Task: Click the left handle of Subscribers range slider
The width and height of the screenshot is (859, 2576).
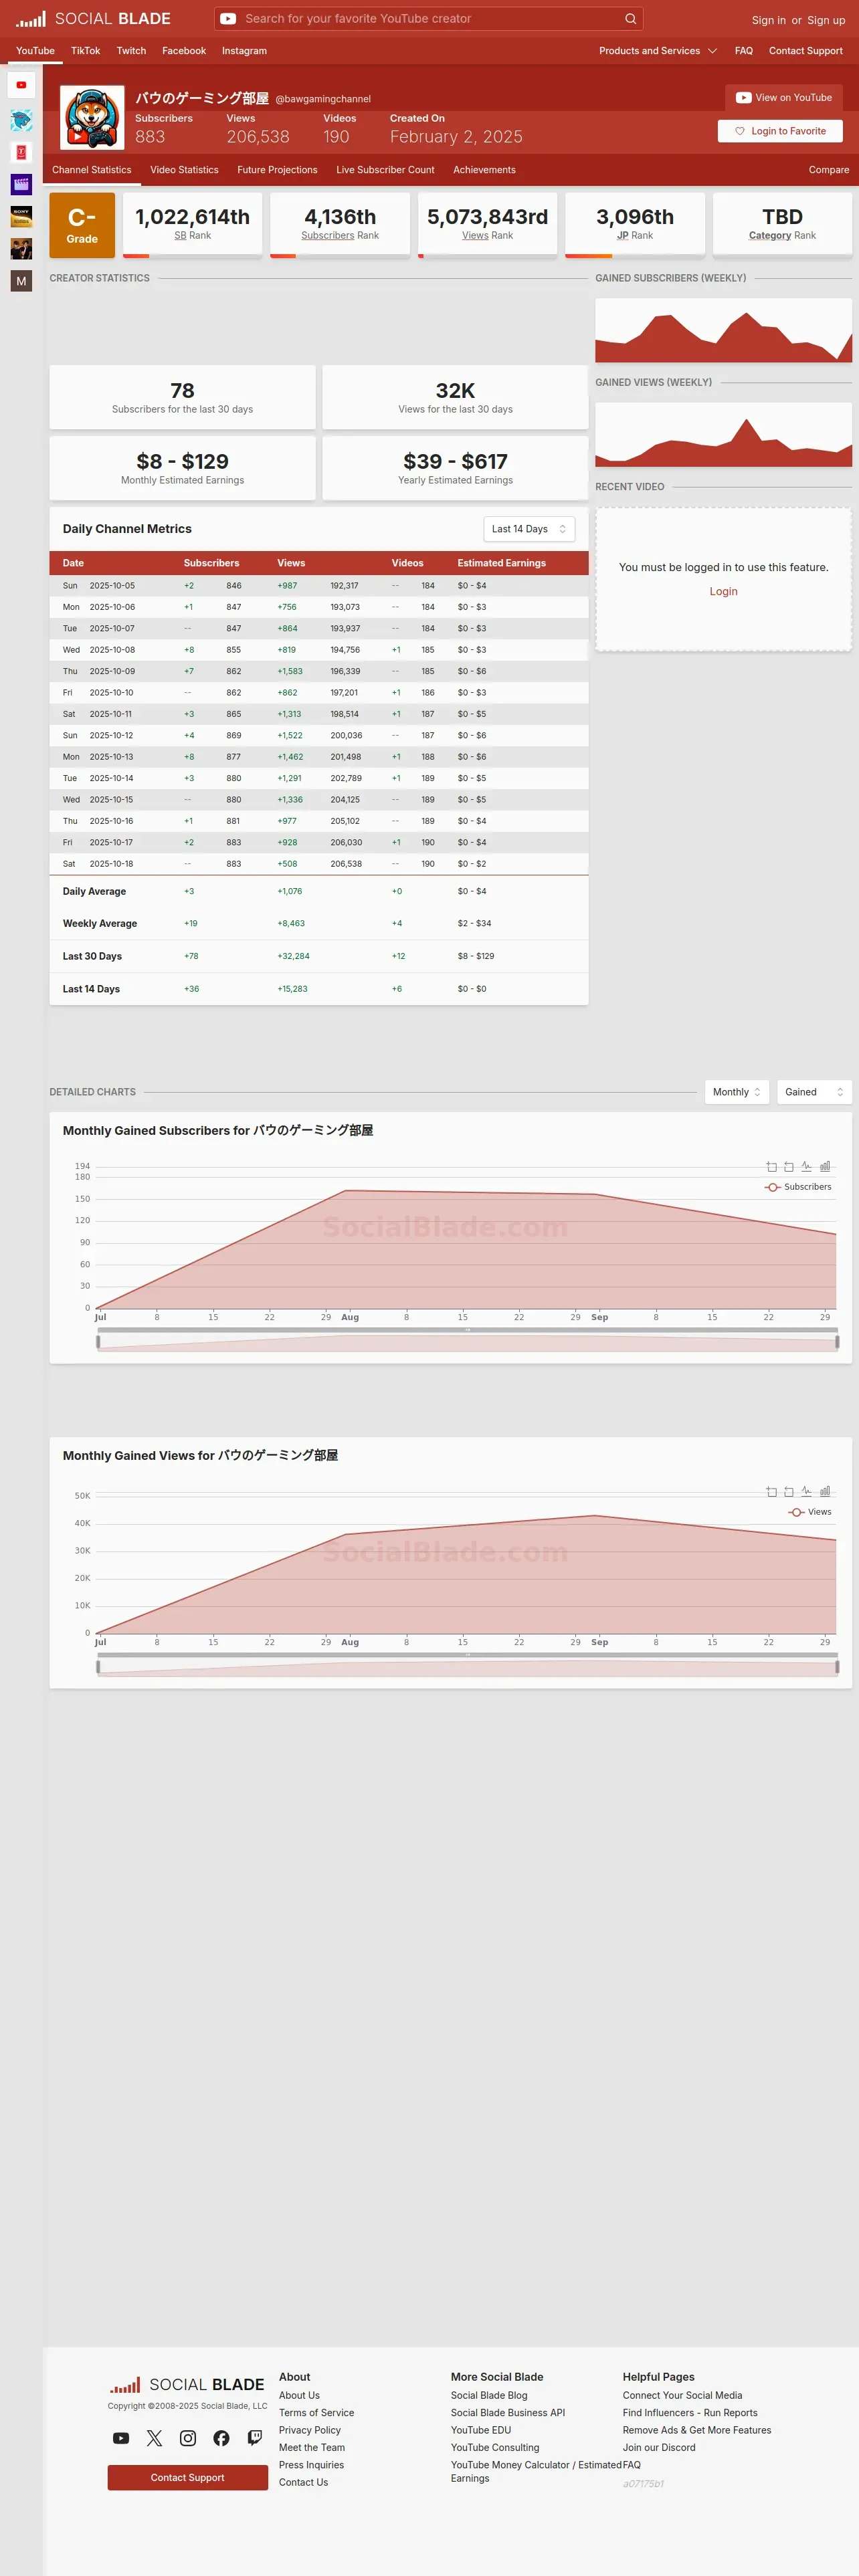Action: click(x=98, y=1342)
